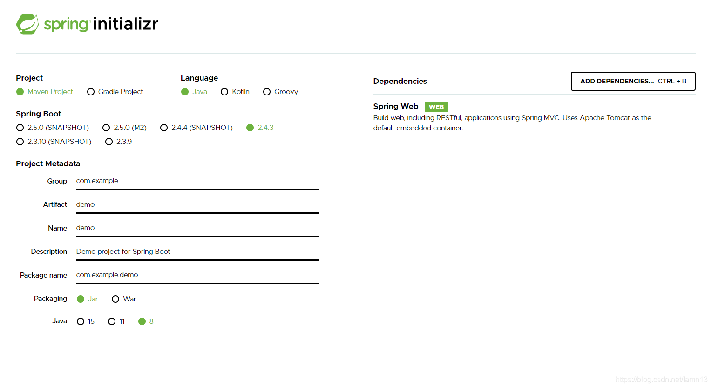Select War packaging option
This screenshot has width=712, height=388.
tap(124, 299)
